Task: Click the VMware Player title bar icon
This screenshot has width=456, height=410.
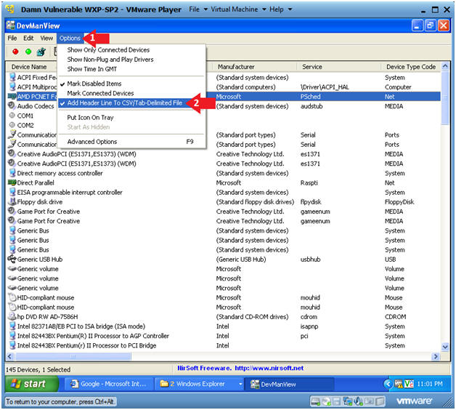Action: click(x=10, y=9)
